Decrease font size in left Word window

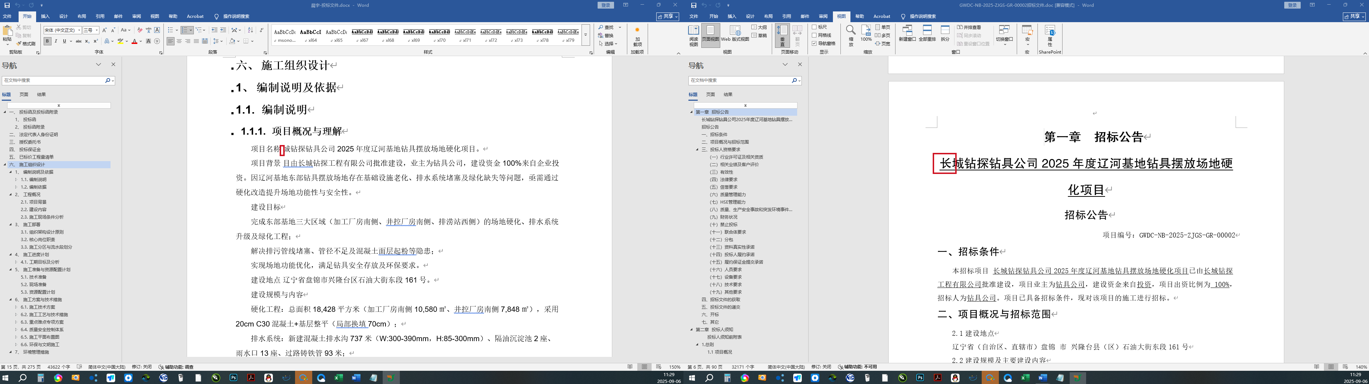pos(113,30)
